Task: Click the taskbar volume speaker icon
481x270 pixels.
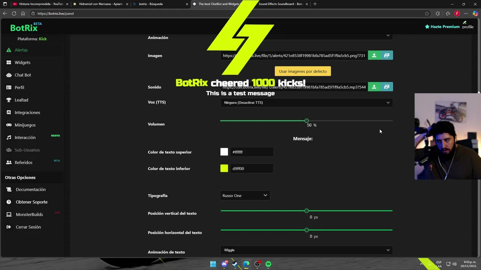Action: click(x=455, y=264)
